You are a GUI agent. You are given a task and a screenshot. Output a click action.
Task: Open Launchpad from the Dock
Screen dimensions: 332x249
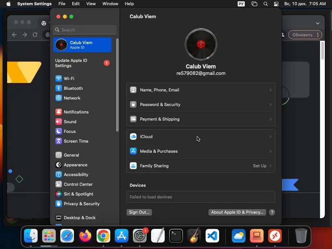tap(49, 236)
